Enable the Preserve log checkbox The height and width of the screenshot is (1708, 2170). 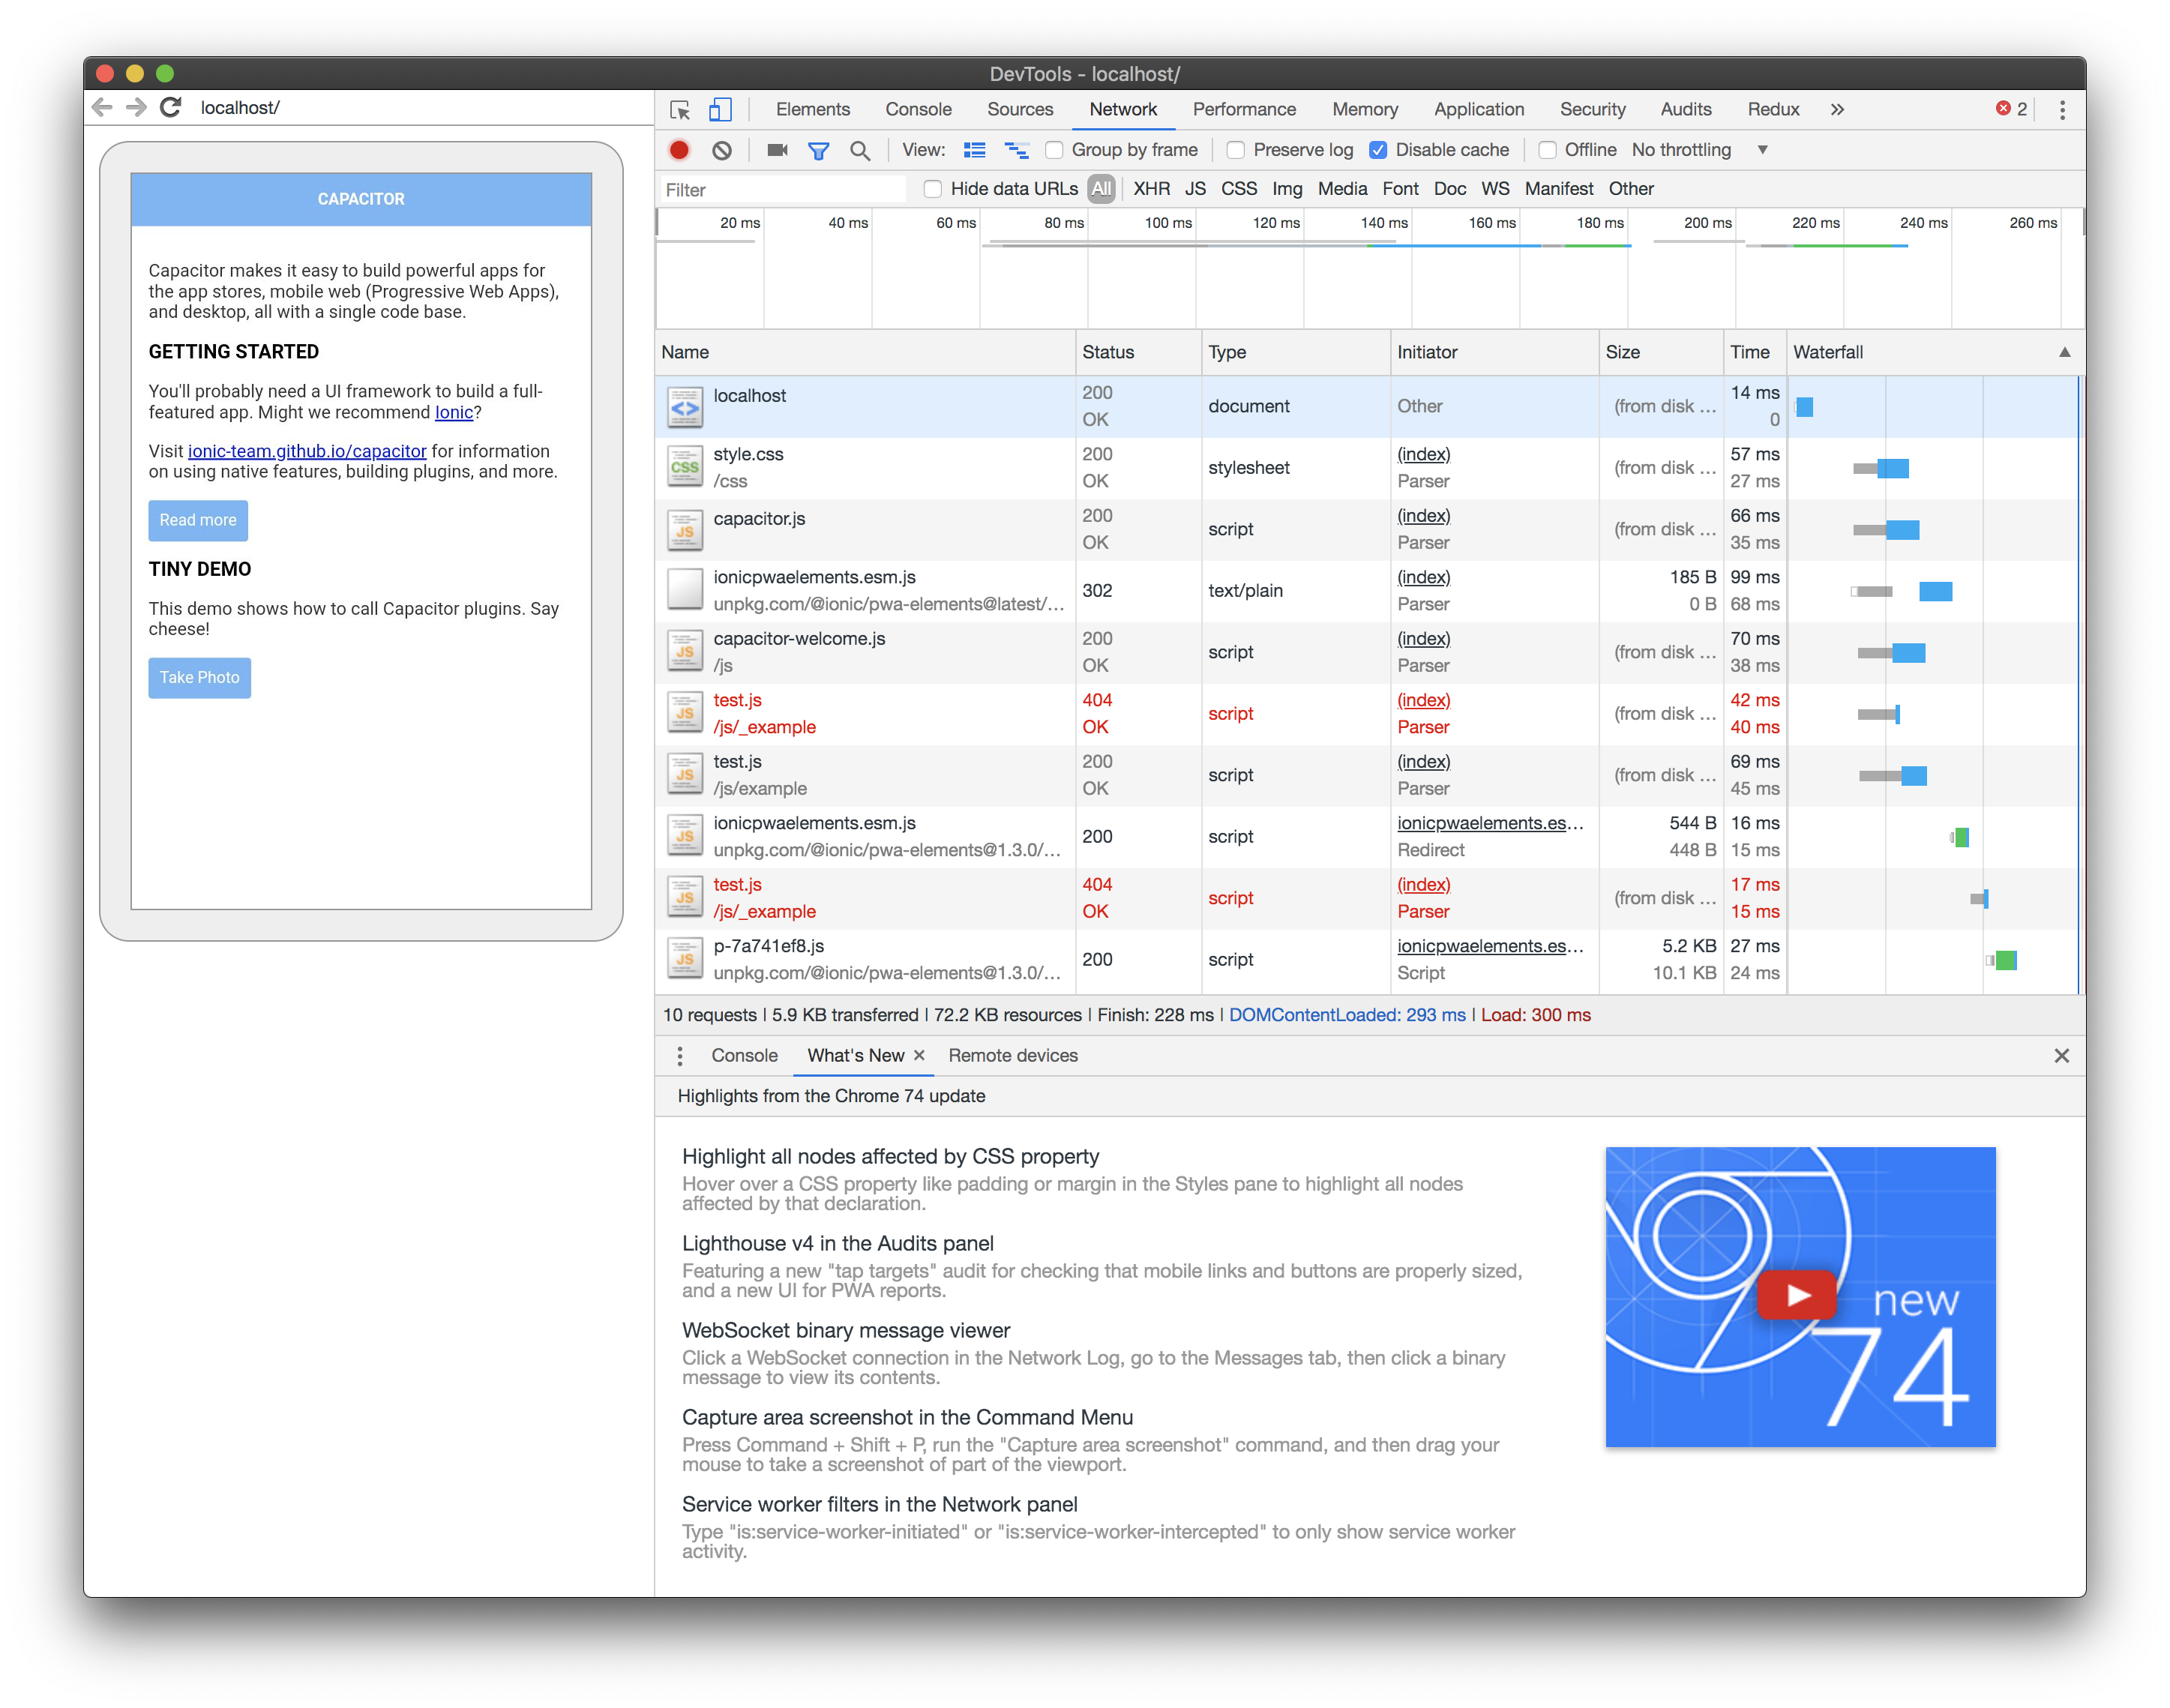[x=1236, y=150]
